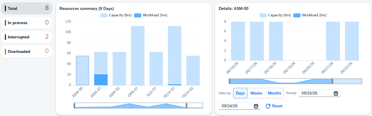This screenshot has width=372, height=116.
Task: Click the Reset refresh icon
Action: tap(268, 106)
